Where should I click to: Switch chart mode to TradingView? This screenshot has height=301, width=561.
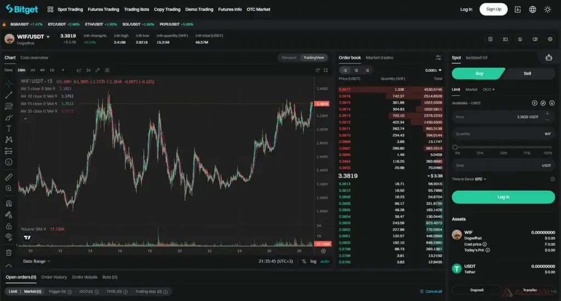pyautogui.click(x=313, y=57)
